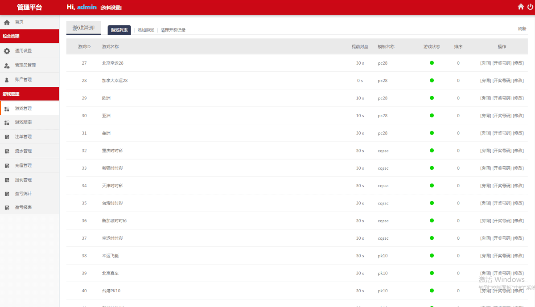
Task: Click the cqssc template cell for 台湾时时彩
Action: click(x=383, y=203)
